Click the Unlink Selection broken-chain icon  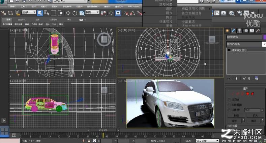coord(10,13)
